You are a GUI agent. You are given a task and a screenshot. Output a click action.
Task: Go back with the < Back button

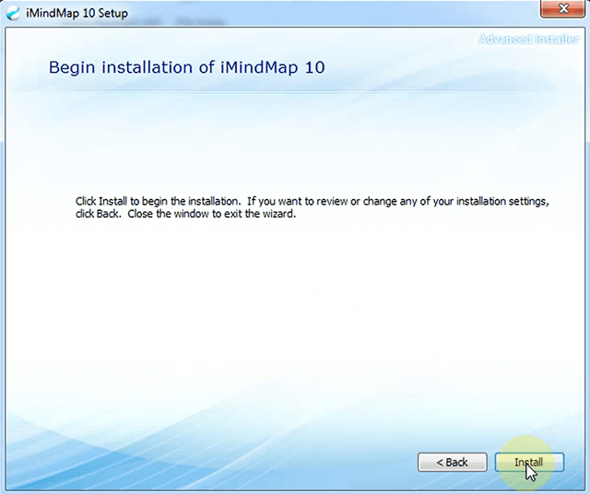click(x=453, y=462)
